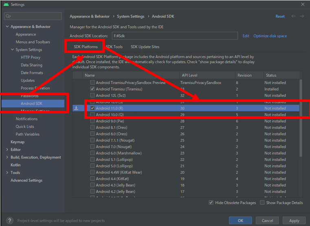
Task: Switch to the SDK Platforms tab
Action: pos(86,47)
